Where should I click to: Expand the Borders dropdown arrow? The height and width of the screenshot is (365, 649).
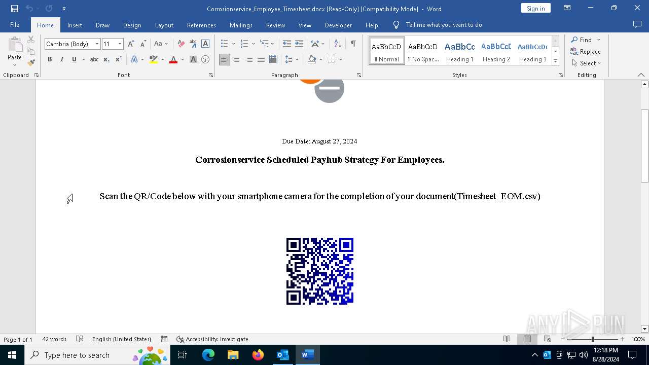[341, 59]
